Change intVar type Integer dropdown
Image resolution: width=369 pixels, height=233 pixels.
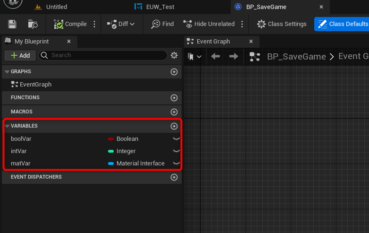point(122,151)
